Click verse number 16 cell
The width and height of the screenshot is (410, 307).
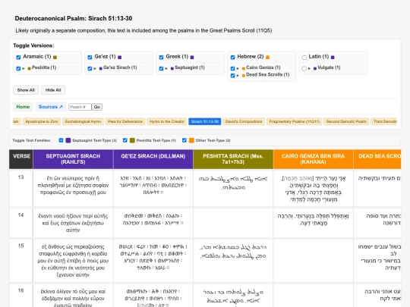click(21, 296)
